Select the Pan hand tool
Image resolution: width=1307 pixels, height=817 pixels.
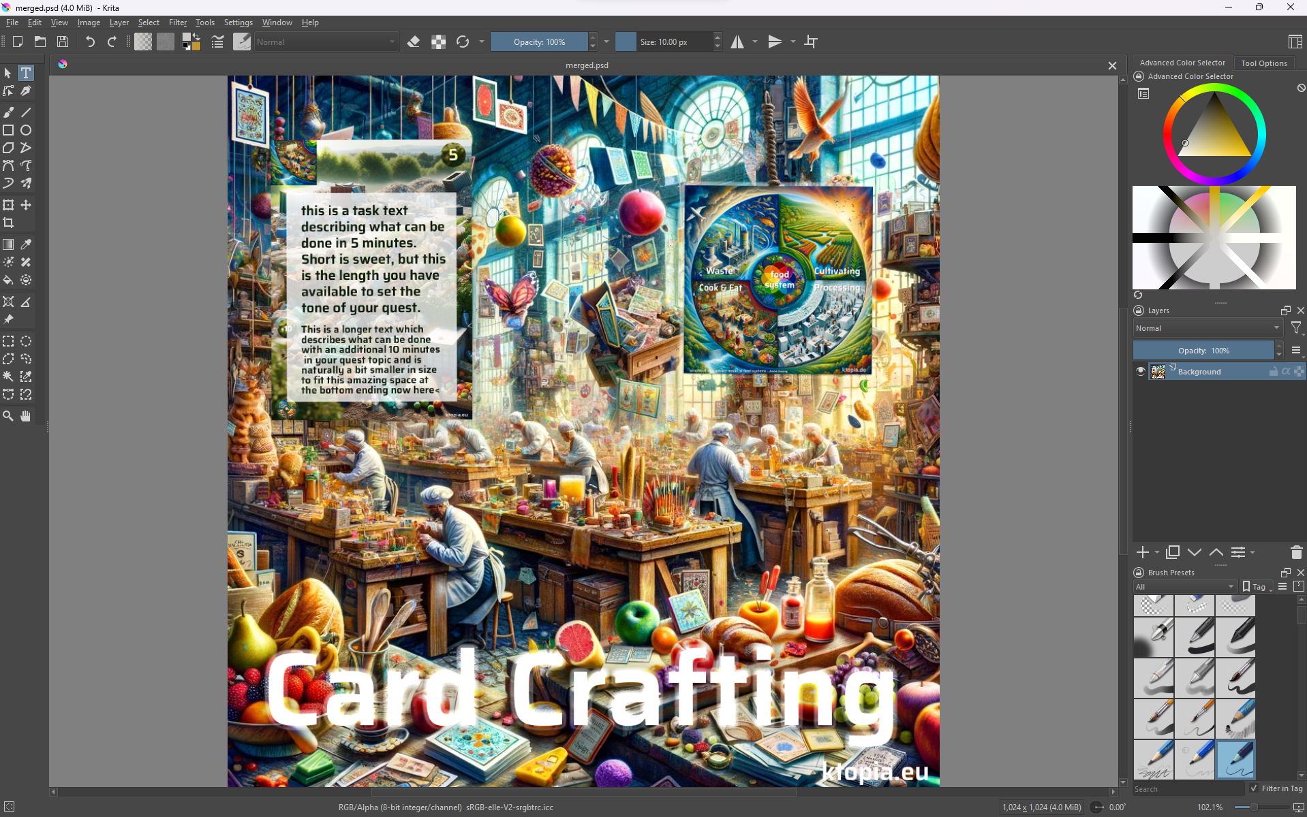[x=26, y=416]
